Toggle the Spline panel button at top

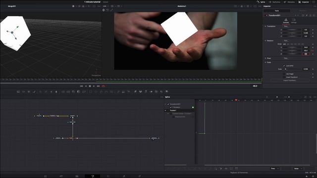point(261,2)
